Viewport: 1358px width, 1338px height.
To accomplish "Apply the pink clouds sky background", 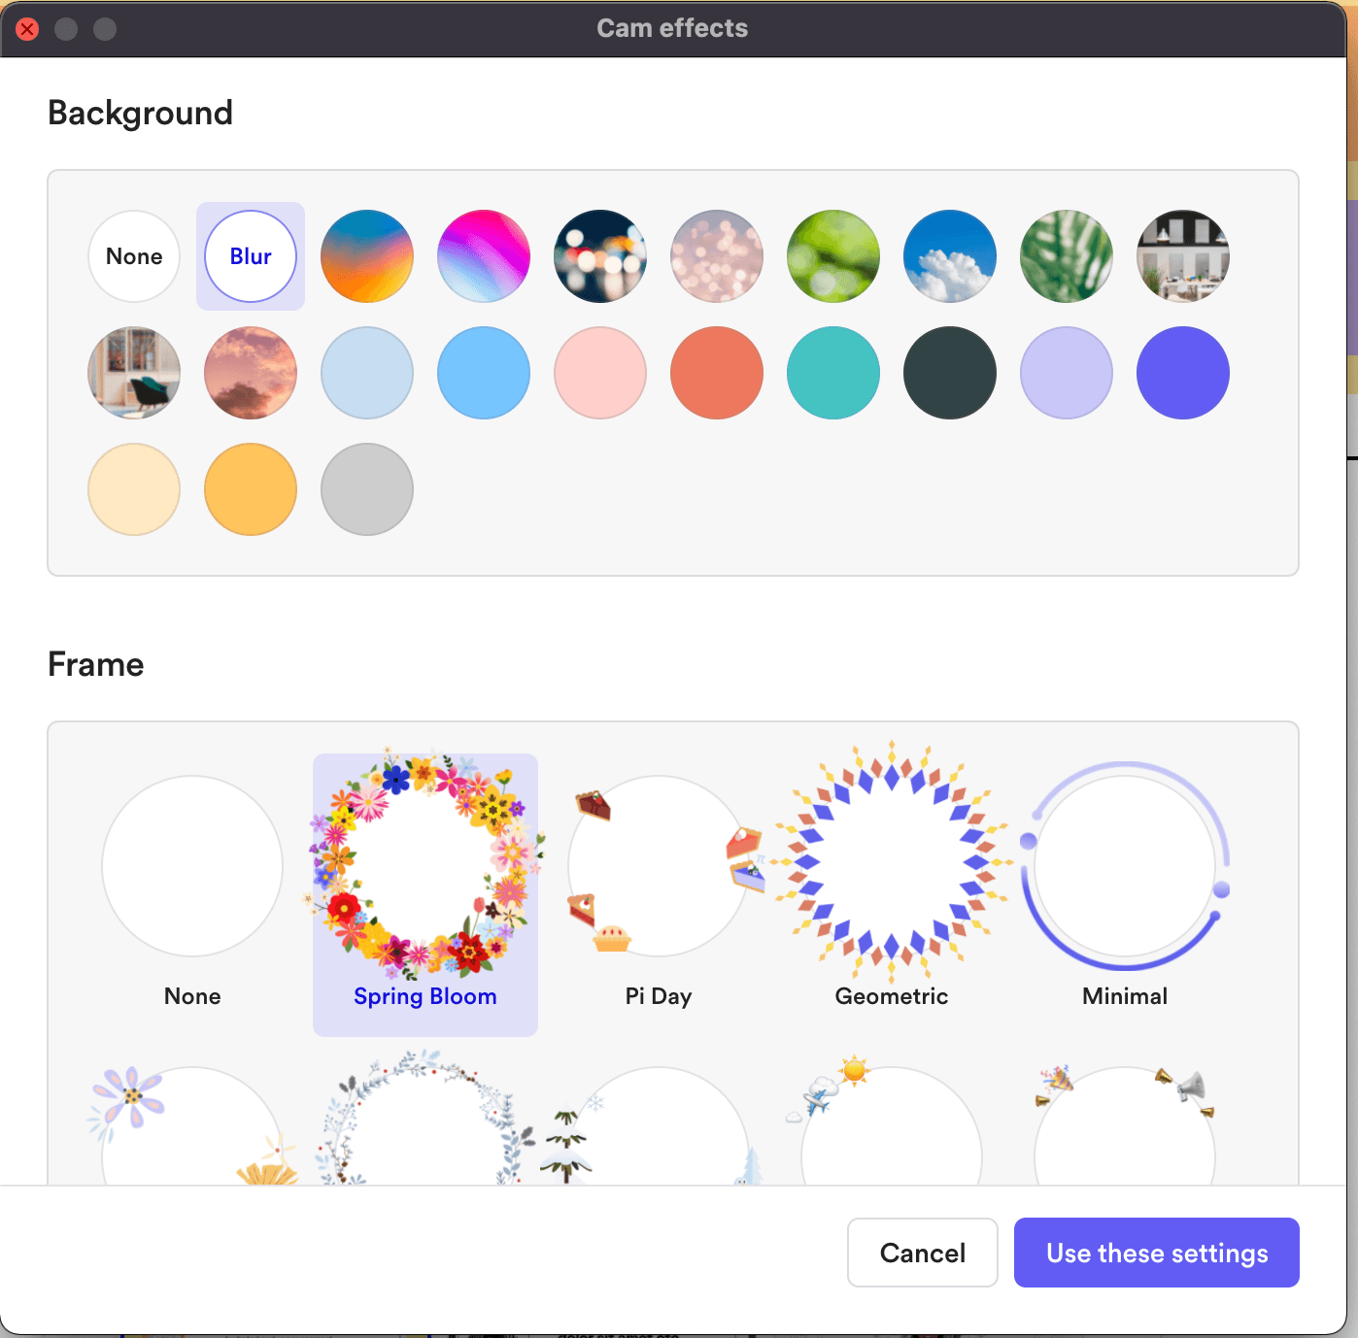I will [x=250, y=373].
